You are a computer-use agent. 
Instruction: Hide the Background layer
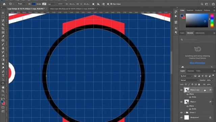coord(182,118)
